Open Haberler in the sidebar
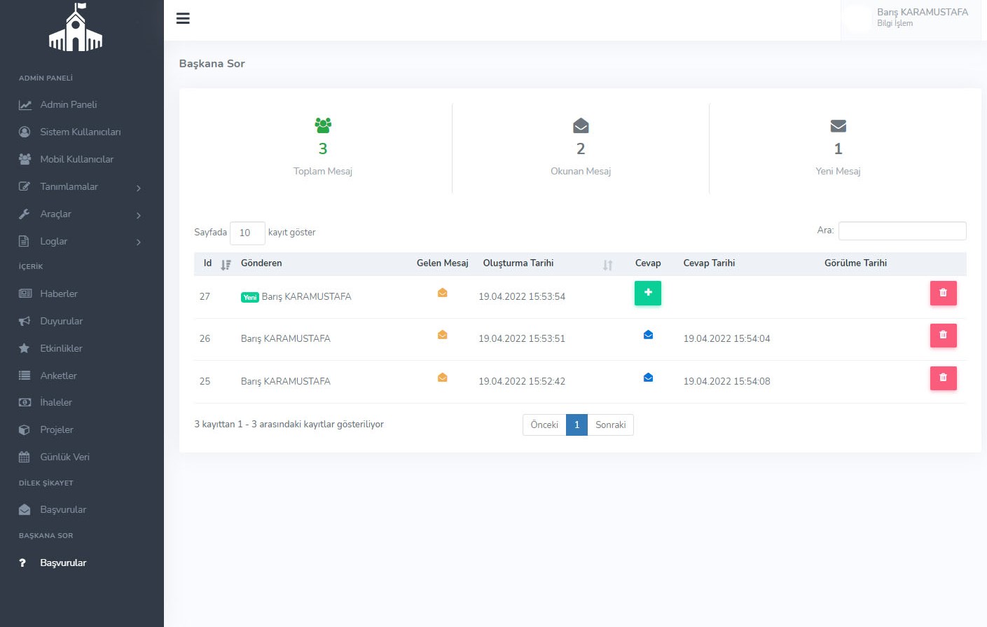 [59, 294]
